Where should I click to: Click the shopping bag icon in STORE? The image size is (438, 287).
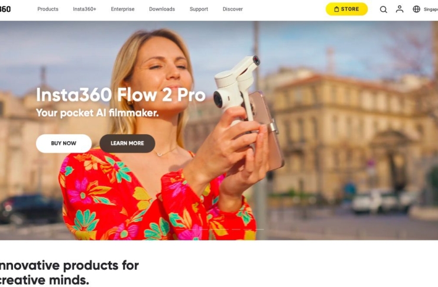[336, 9]
